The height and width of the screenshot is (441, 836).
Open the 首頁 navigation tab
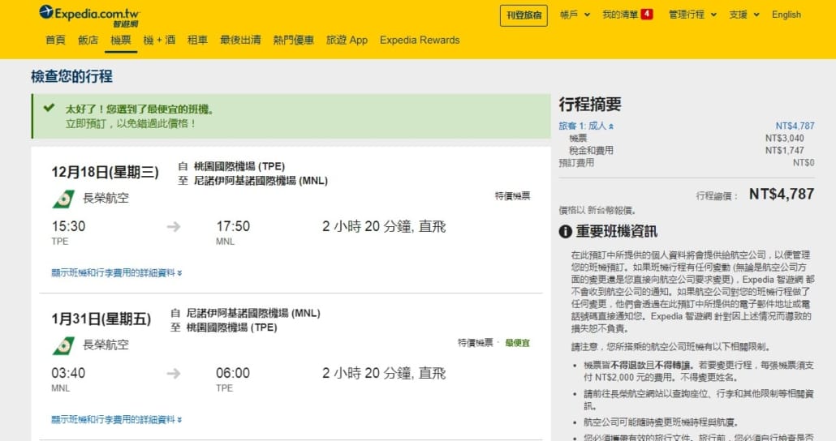tap(55, 40)
